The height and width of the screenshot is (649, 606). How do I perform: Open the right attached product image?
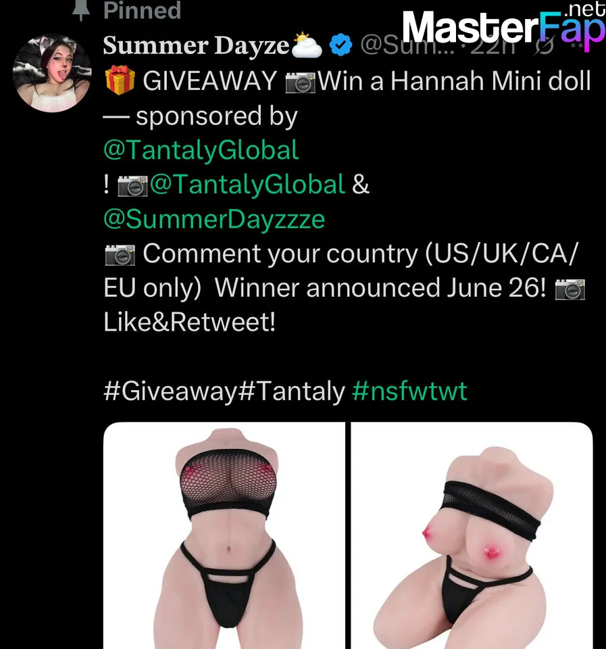pyautogui.click(x=472, y=535)
